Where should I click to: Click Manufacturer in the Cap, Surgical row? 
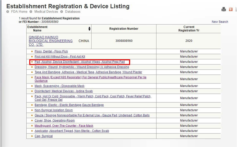(189, 136)
